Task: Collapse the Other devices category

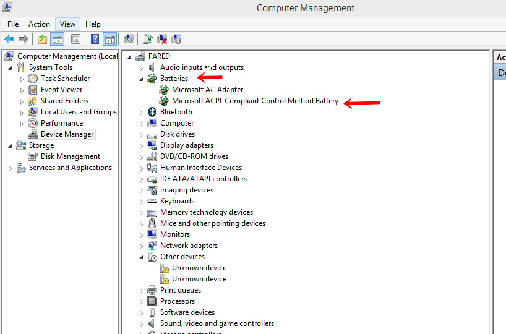Action: 141,257
